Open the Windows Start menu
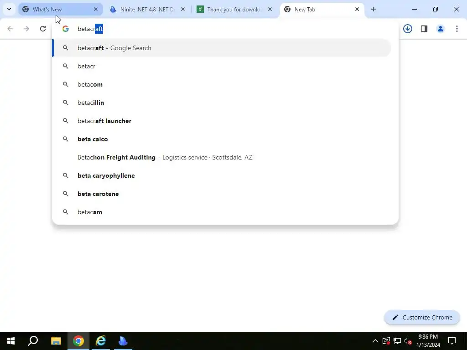Screen dimensions: 467x350 11,341
